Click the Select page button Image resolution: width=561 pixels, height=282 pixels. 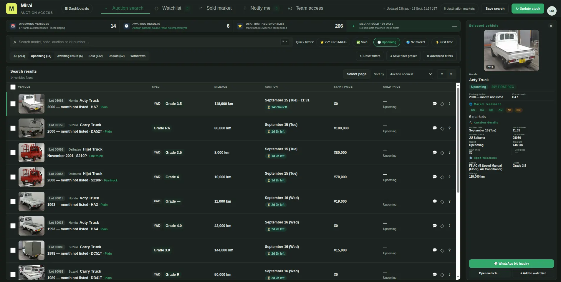point(356,74)
